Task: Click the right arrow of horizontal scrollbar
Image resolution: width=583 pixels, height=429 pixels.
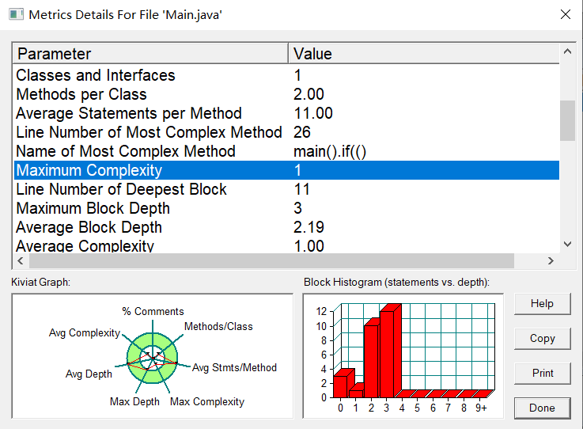Action: pos(551,261)
